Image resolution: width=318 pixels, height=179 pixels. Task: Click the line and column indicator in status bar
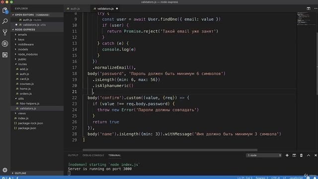click(245, 178)
